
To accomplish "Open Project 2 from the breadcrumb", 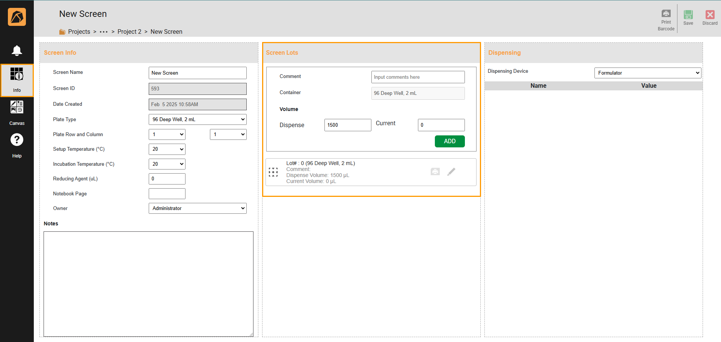I will (129, 31).
